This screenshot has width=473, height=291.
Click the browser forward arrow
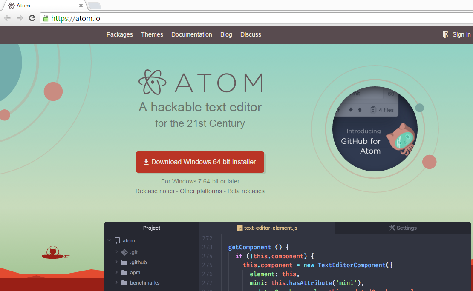click(20, 18)
